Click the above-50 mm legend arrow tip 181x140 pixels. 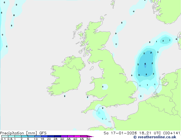pyautogui.click(x=90, y=136)
